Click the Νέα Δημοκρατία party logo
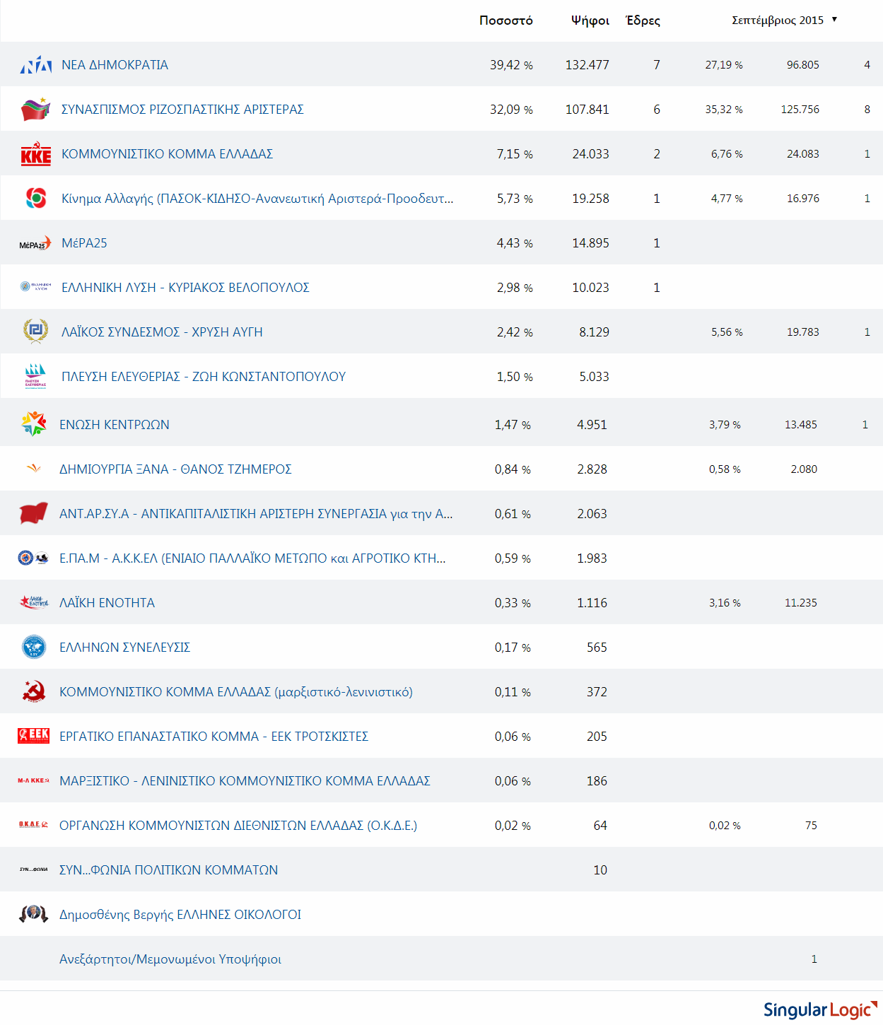This screenshot has height=1025, width=883. click(x=36, y=65)
